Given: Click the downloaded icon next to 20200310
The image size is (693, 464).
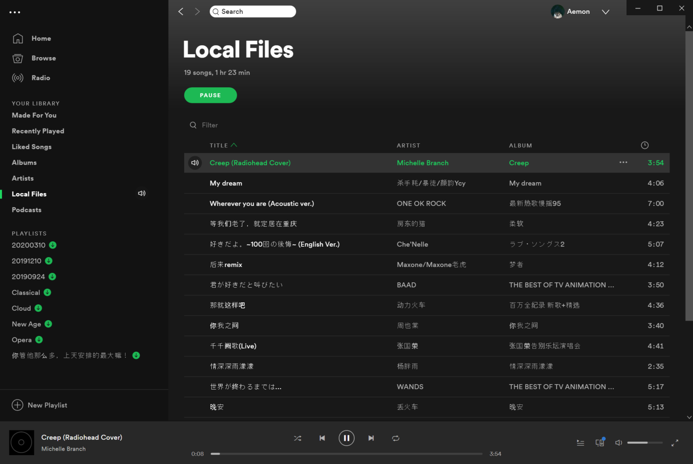Looking at the screenshot, I should [53, 245].
